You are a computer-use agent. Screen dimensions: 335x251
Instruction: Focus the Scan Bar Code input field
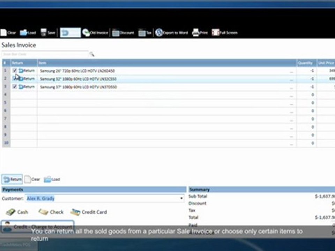pyautogui.click(x=45, y=54)
